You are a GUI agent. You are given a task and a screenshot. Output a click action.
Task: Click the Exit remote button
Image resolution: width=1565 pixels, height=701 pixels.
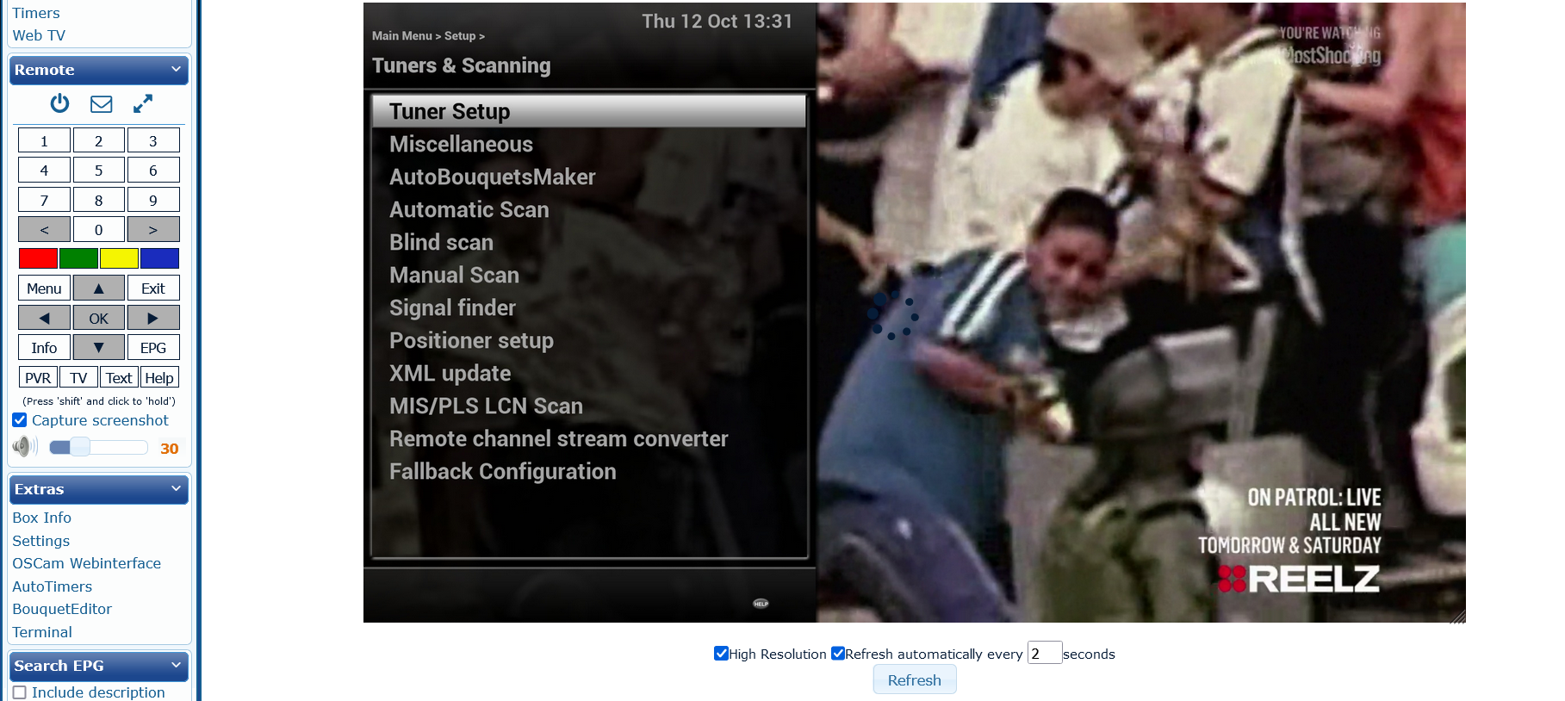pyautogui.click(x=153, y=288)
